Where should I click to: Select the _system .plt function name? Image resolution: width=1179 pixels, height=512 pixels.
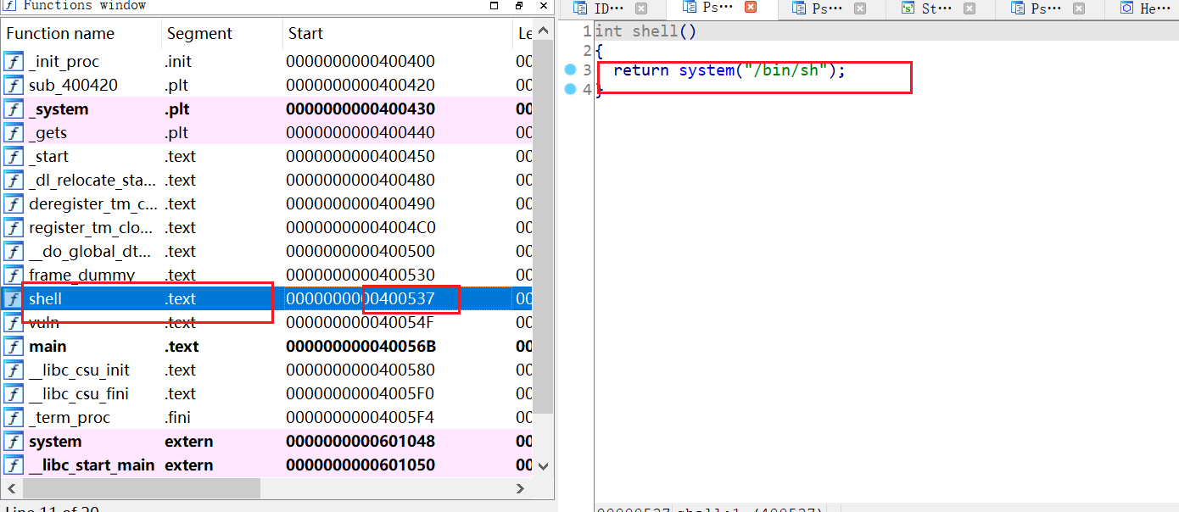click(59, 109)
